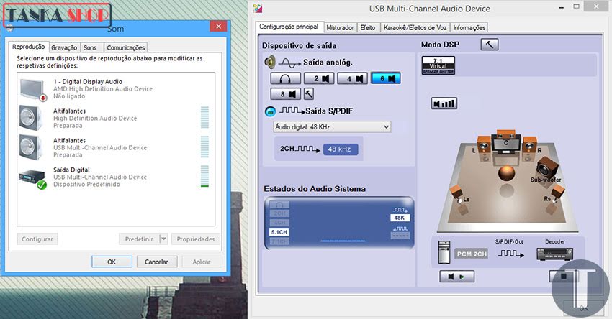Select 6-speaker analog output button
612x319 pixels.
point(386,78)
